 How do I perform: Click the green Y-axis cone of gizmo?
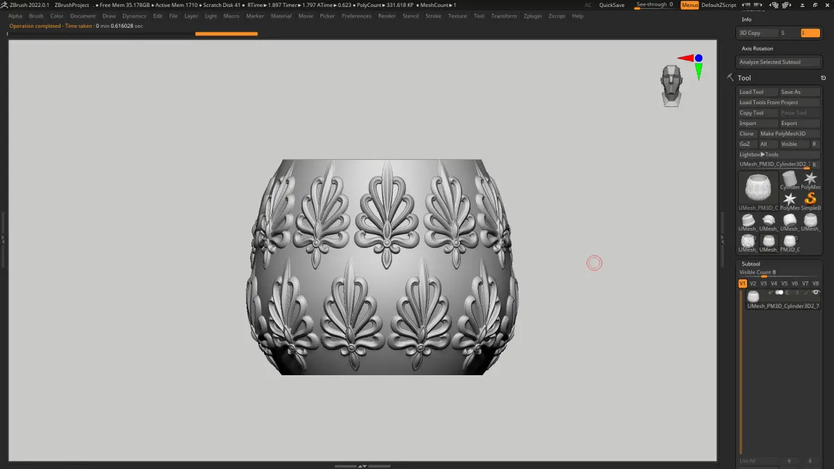click(698, 72)
